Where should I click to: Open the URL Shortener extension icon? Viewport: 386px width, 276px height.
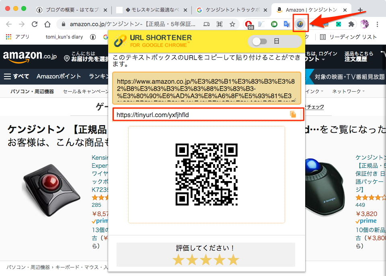coord(300,24)
